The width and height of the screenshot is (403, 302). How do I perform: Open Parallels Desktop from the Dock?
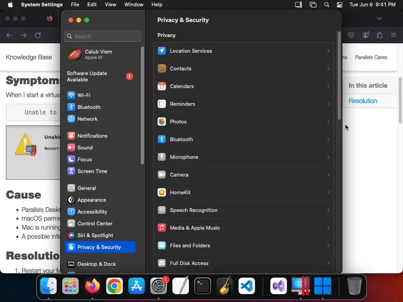click(x=300, y=286)
